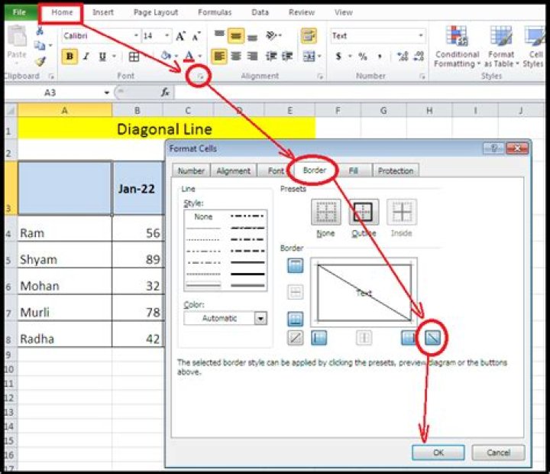This screenshot has height=474, width=550.
Task: Open the Alignment group dialog launcher
Action: pyautogui.click(x=320, y=76)
